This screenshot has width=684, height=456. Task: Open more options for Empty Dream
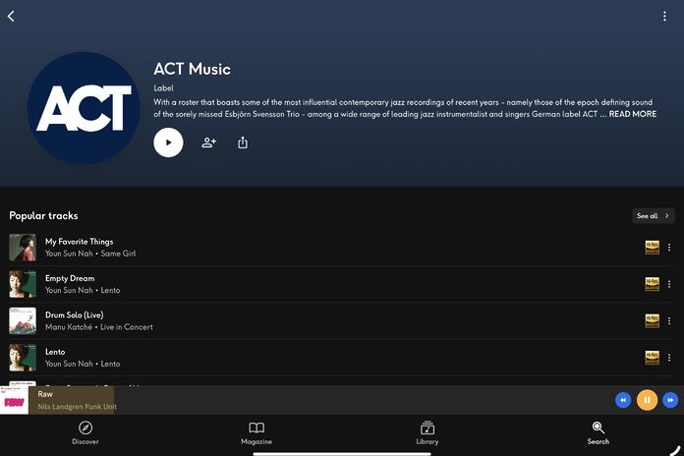tap(669, 284)
